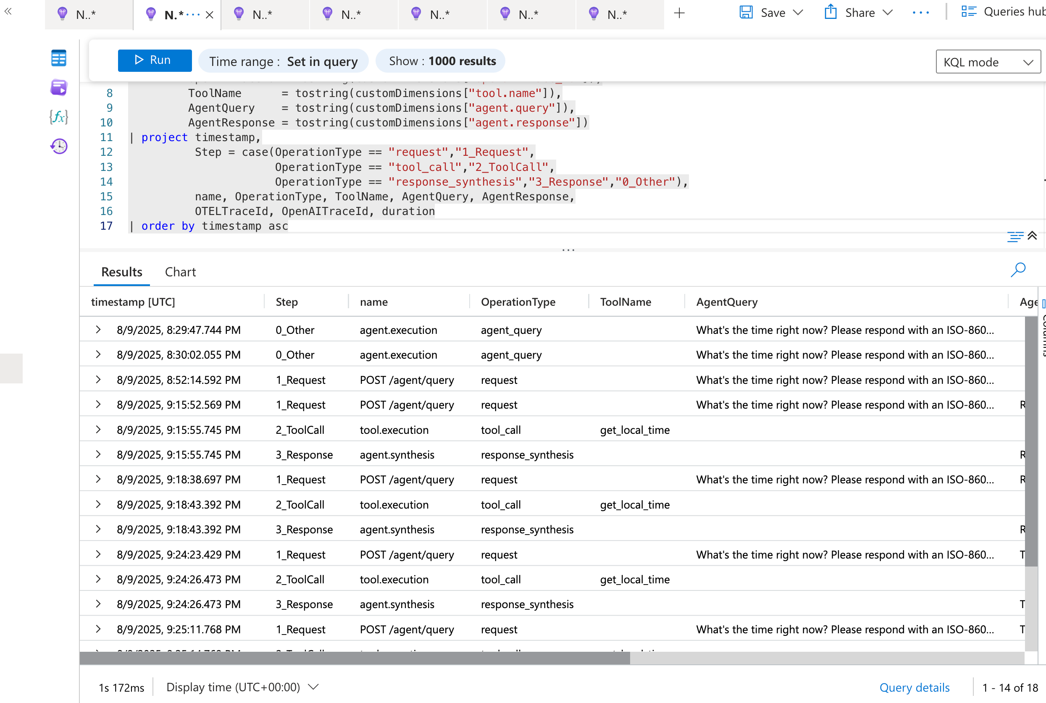The image size is (1046, 703).
Task: Sort by timestamp [UTC] column header
Action: [133, 302]
